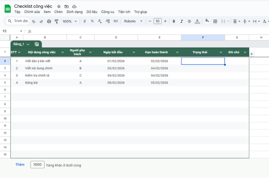
Task: Click the 1000 rows count field
Action: [37, 165]
